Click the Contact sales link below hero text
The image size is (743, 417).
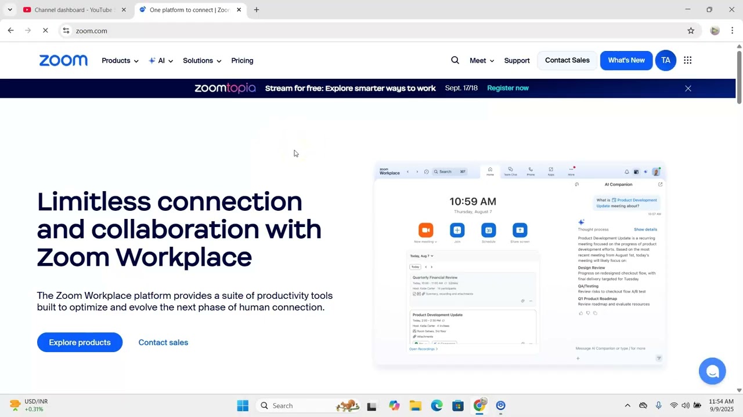click(x=163, y=342)
